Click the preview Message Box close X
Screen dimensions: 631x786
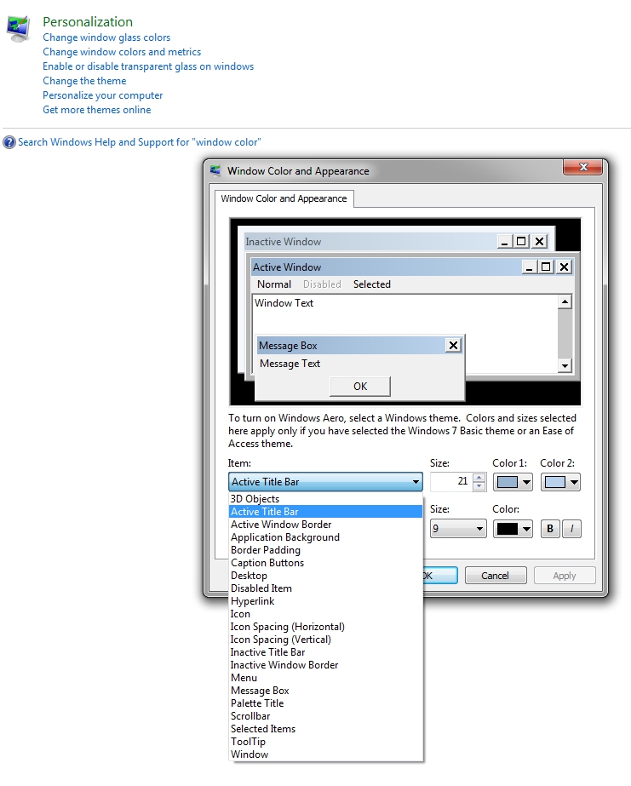pos(453,346)
